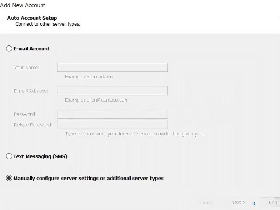Select the E-mail Account radio button
280x210 pixels.
9,49
